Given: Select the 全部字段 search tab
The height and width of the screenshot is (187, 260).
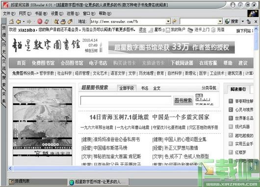Looking at the screenshot, I should pos(127,88).
